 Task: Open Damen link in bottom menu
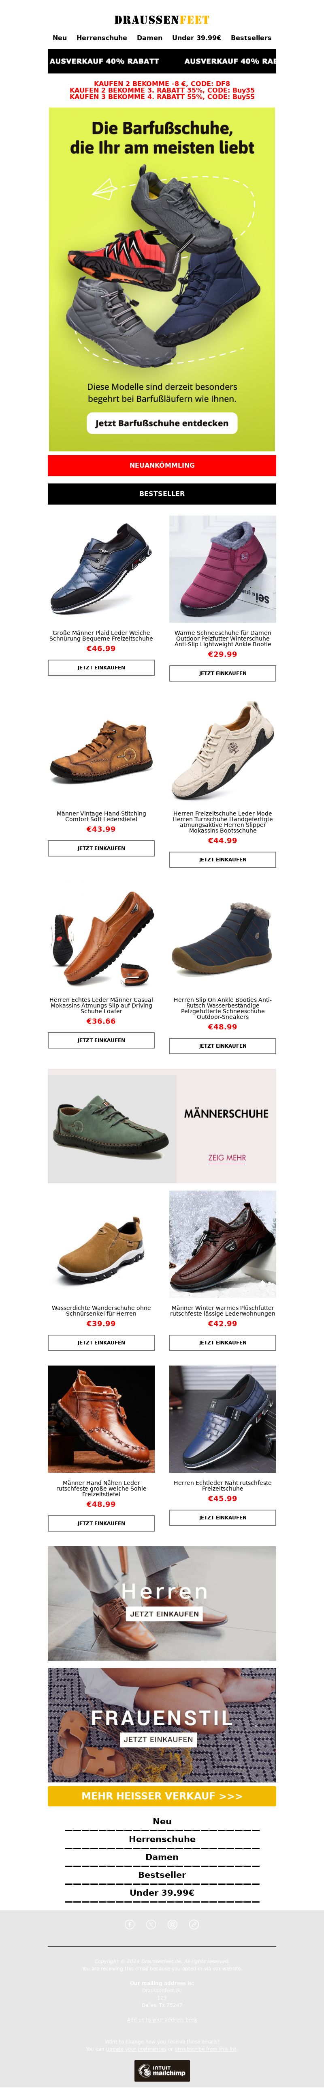click(x=162, y=1858)
